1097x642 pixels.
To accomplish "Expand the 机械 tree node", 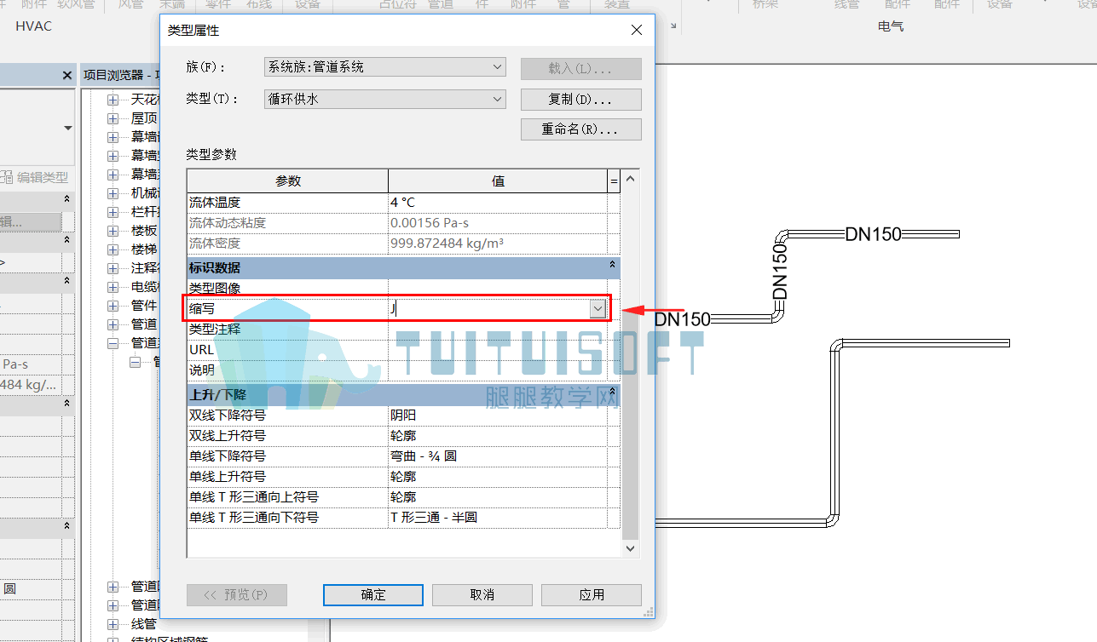I will pos(113,193).
